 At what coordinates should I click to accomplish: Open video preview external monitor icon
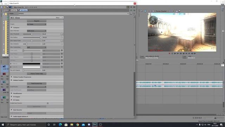(145, 11)
